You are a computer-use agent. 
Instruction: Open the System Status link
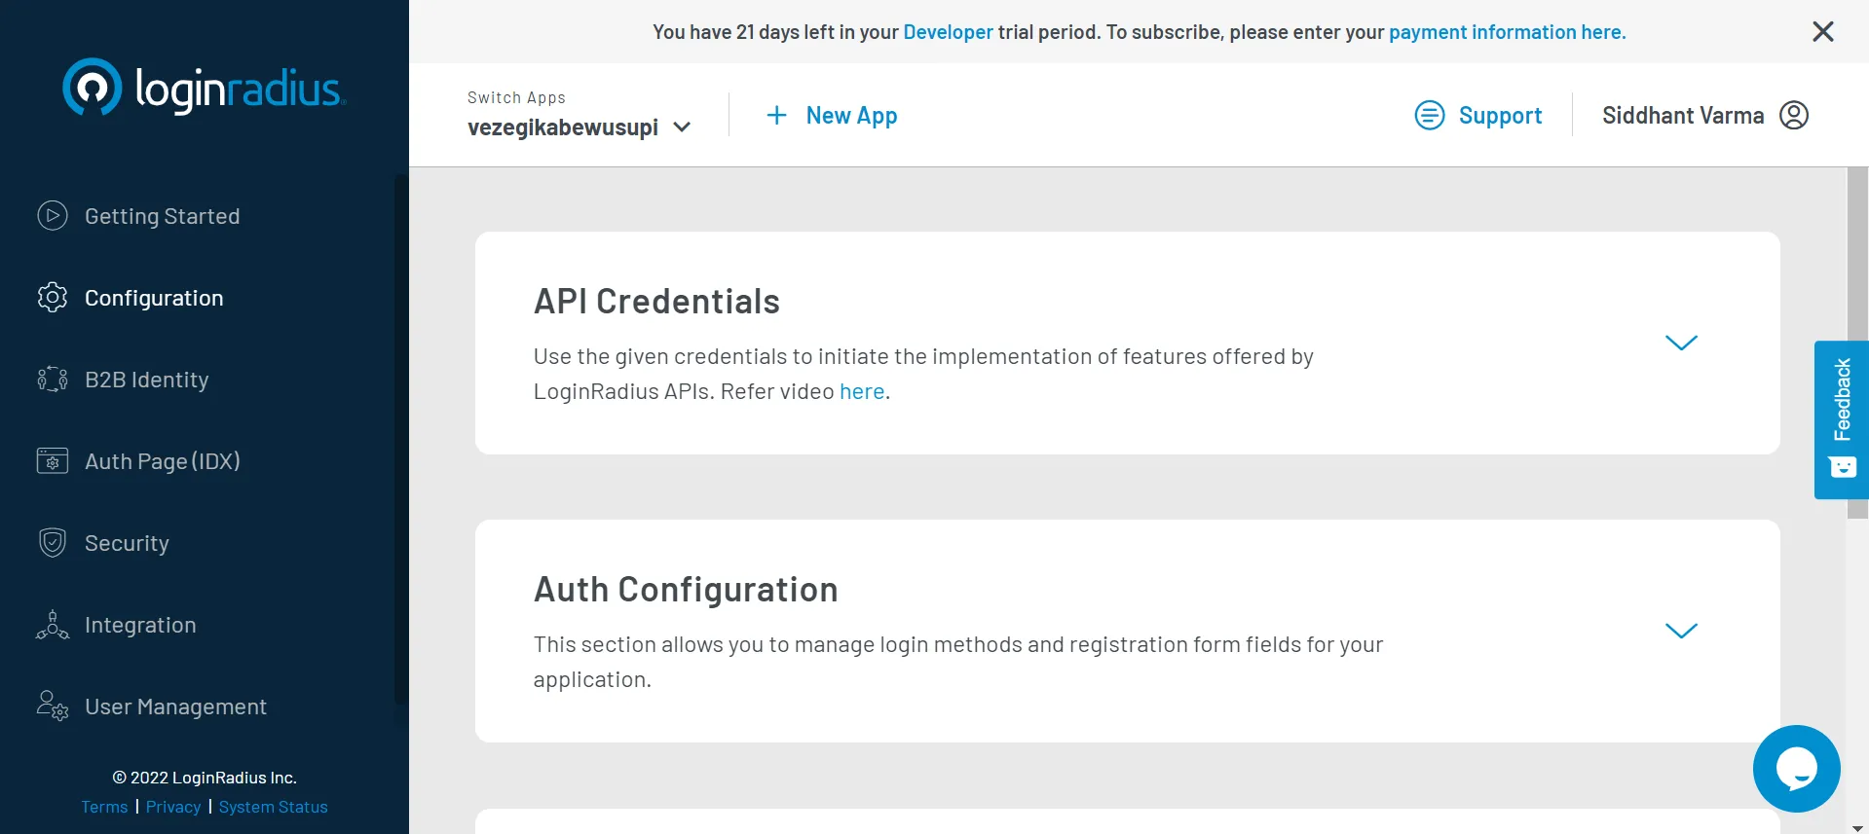273,807
